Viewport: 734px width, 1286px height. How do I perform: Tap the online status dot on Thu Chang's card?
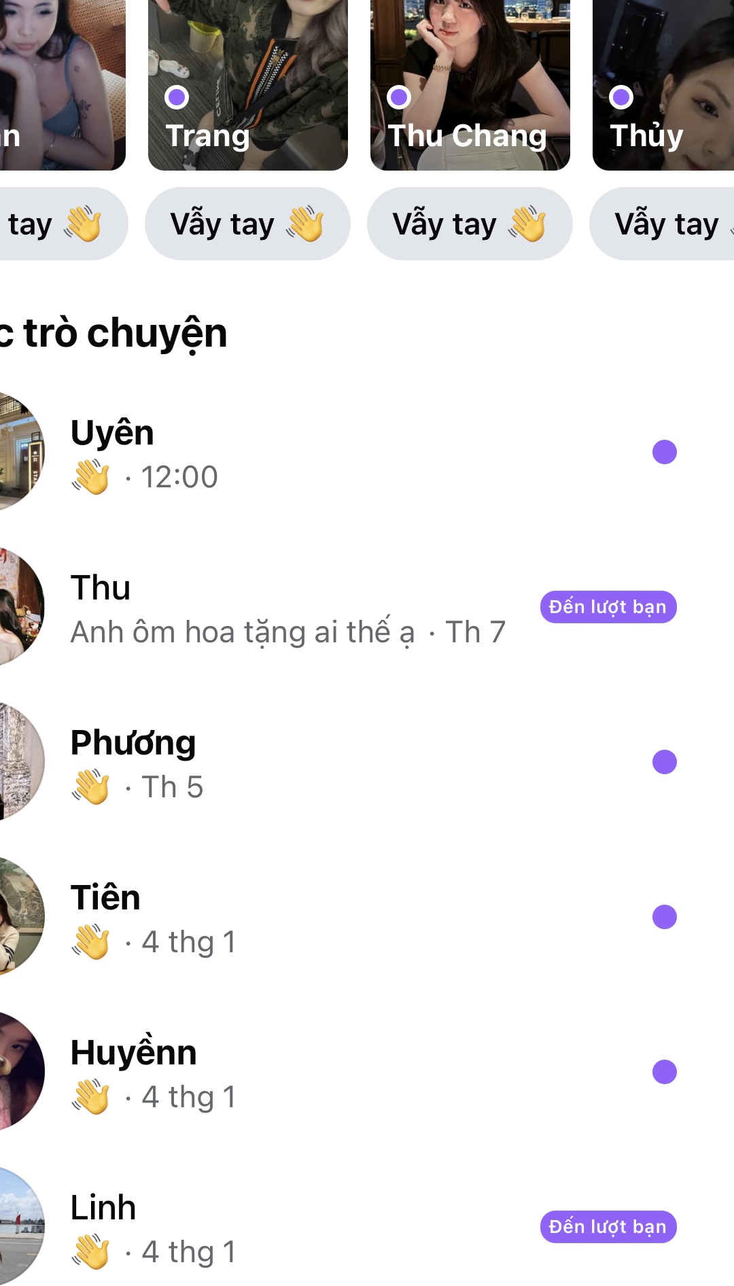tap(399, 97)
